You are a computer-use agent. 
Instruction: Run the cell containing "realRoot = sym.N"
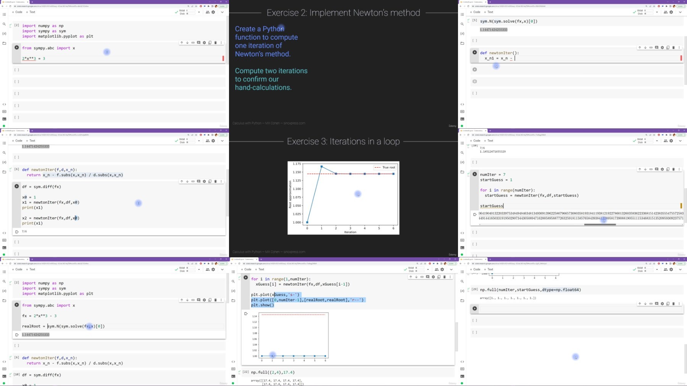(17, 305)
